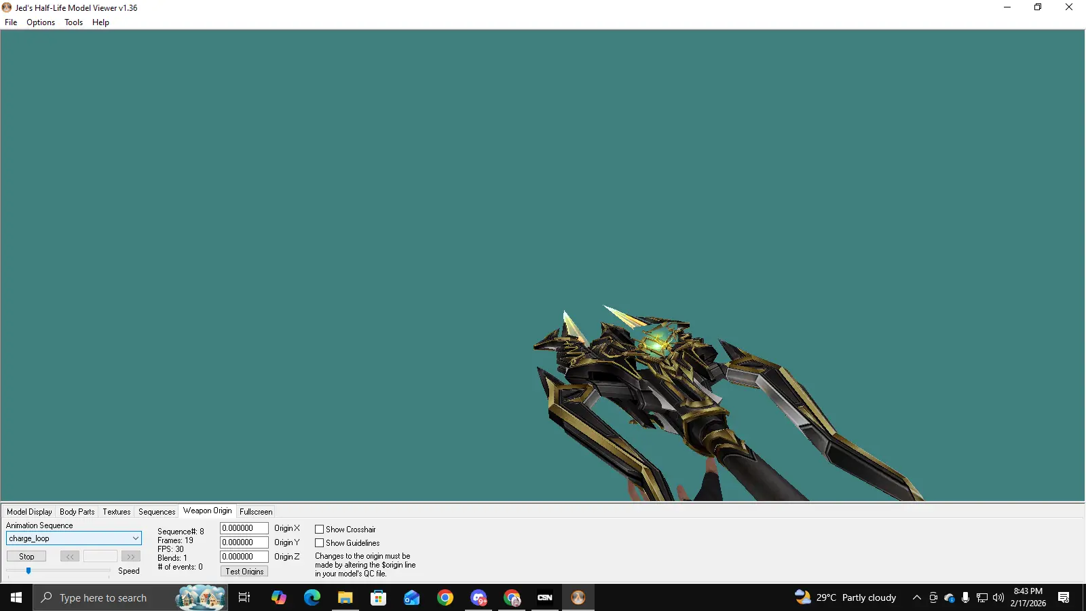
Task: Open the notification center
Action: pos(1064,597)
